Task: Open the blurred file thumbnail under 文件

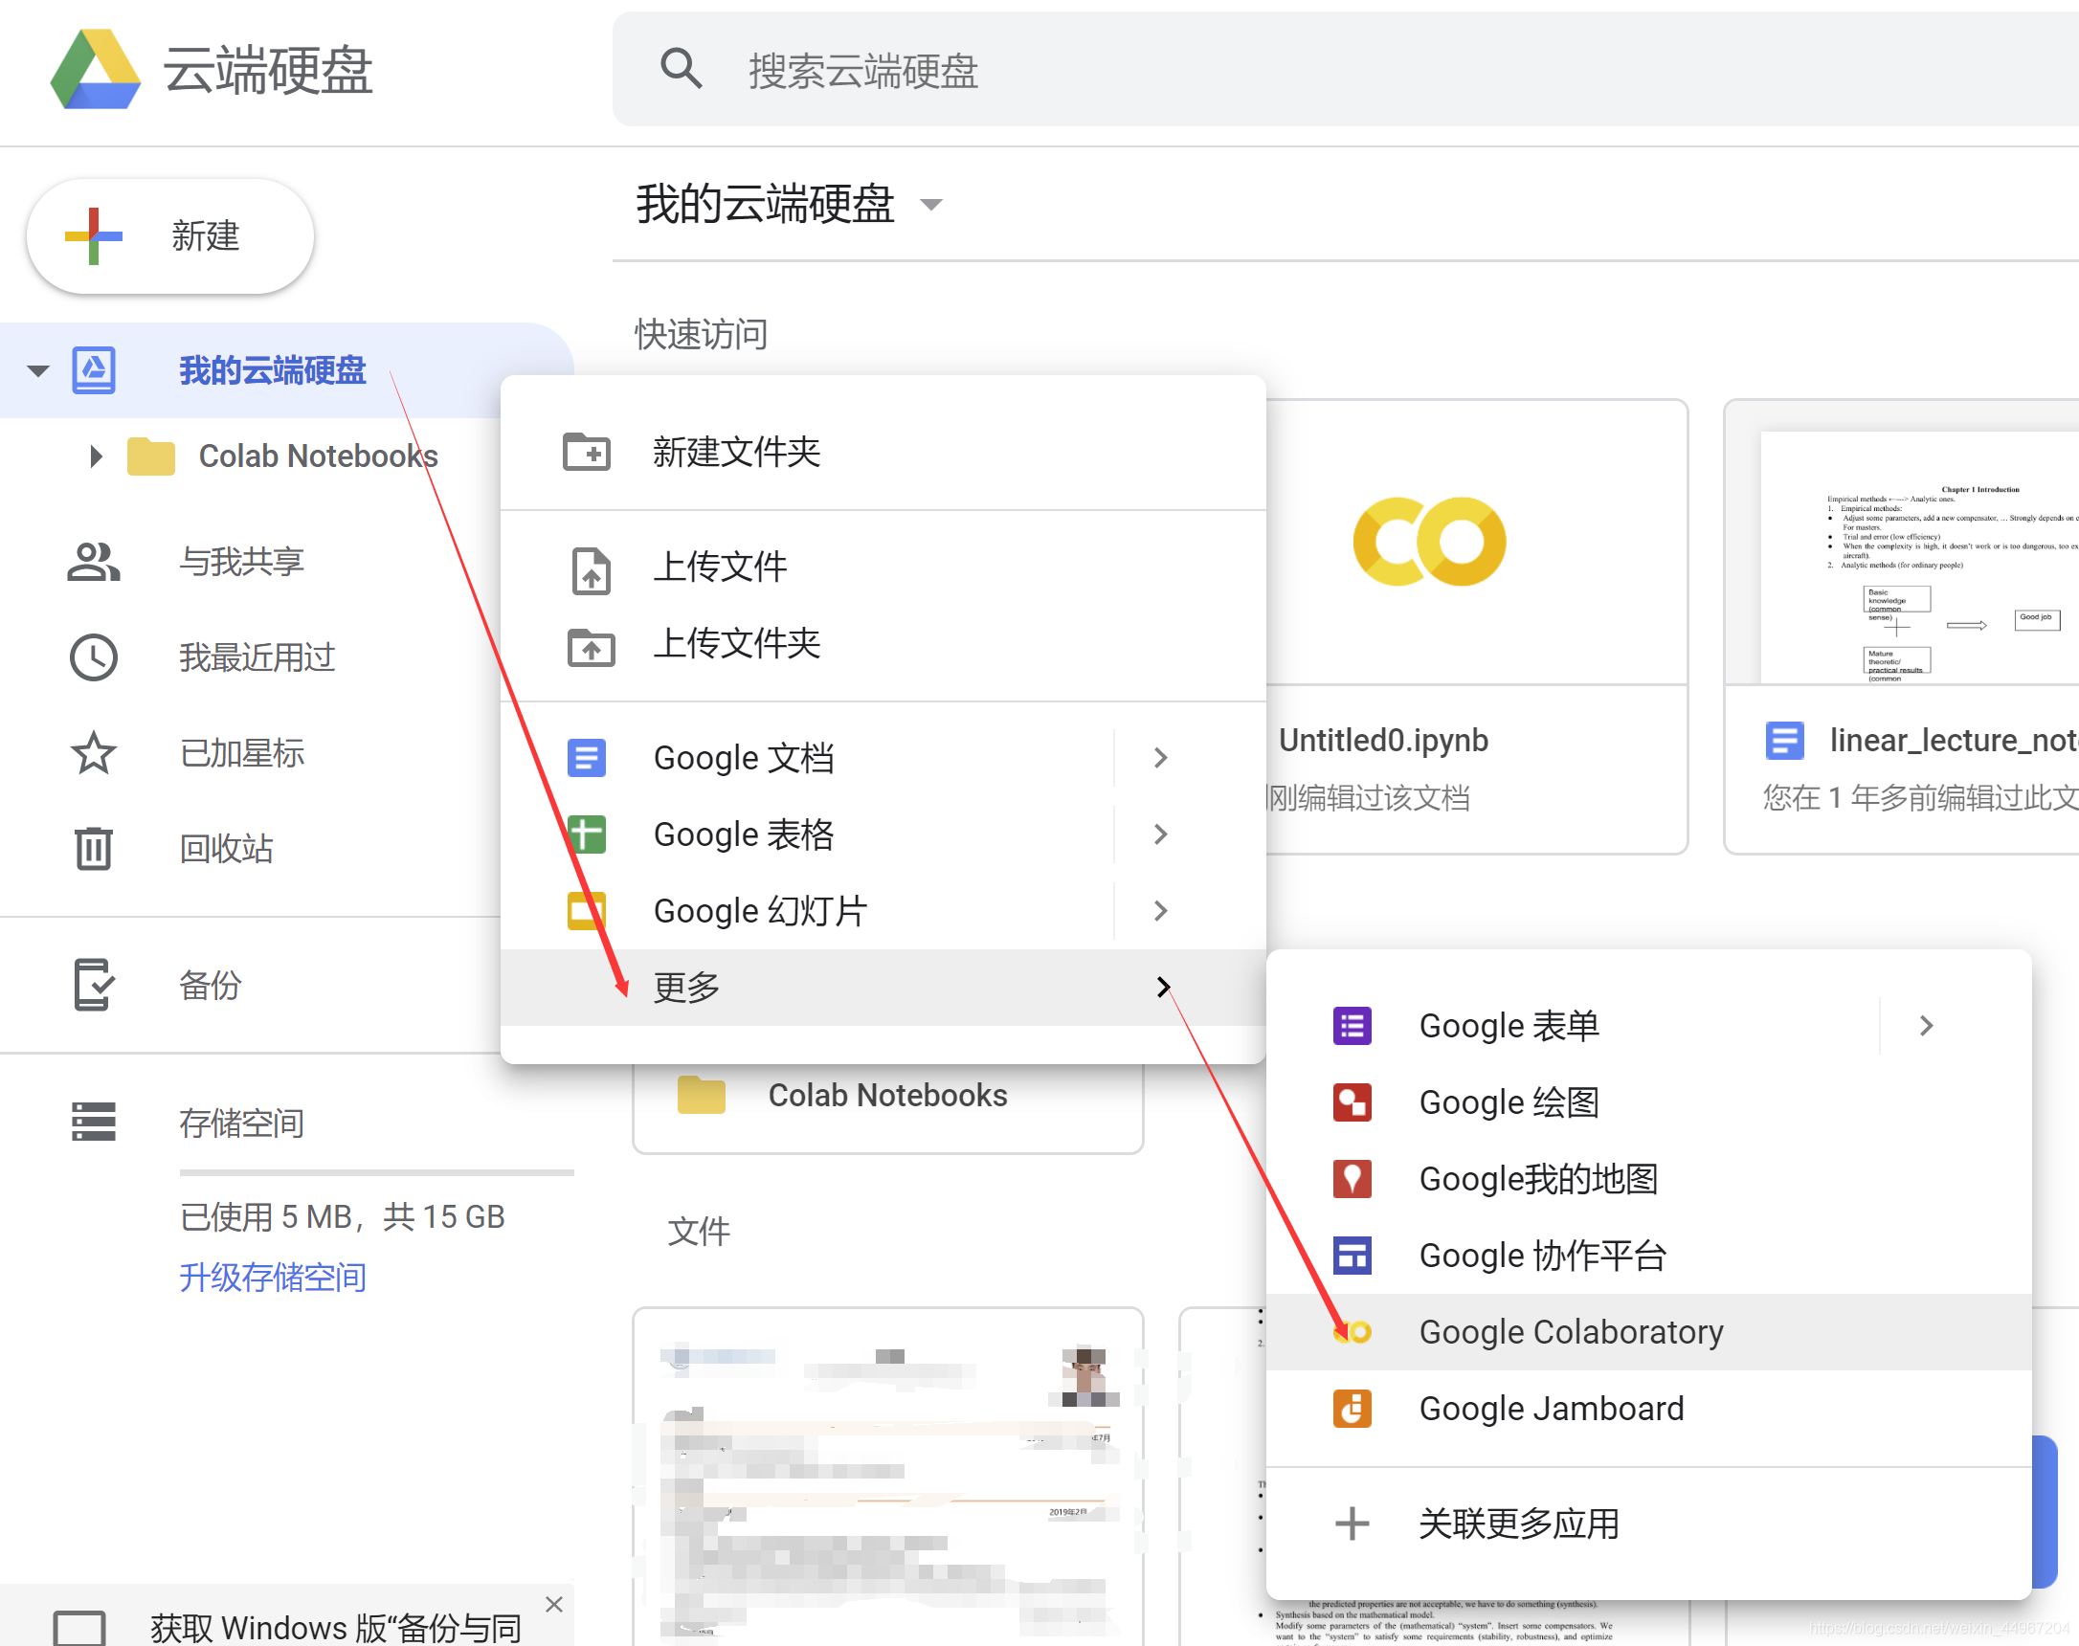Action: (x=887, y=1477)
